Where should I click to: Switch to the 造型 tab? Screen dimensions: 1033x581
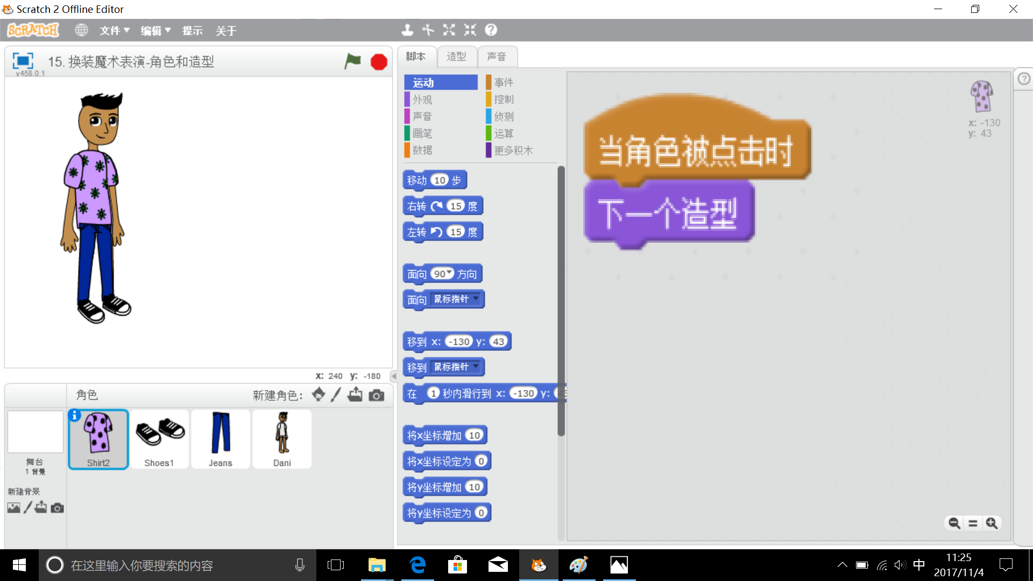click(456, 56)
